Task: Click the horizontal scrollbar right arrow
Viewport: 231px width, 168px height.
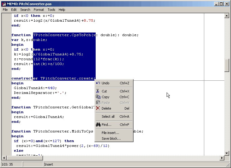Action: pos(222,158)
